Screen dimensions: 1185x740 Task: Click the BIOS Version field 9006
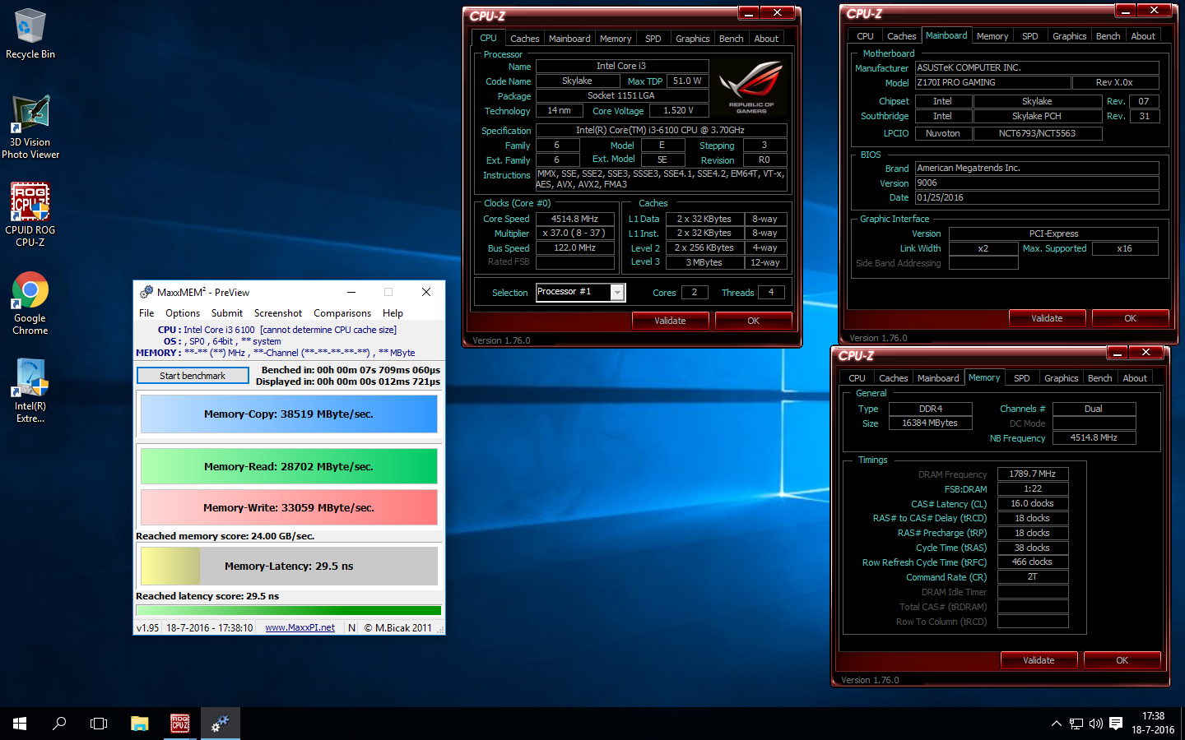pyautogui.click(x=1037, y=183)
